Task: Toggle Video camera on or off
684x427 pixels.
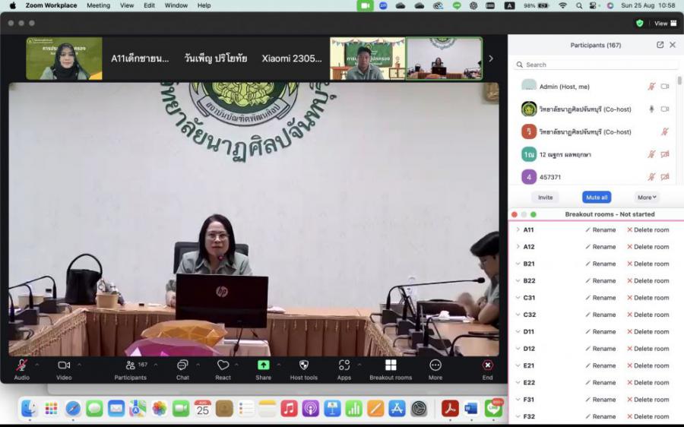Action: tap(64, 365)
